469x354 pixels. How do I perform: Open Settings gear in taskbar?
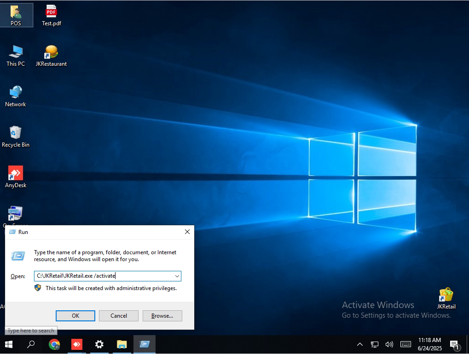tap(99, 344)
